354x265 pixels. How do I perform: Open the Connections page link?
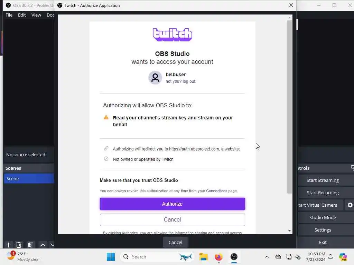point(216,191)
